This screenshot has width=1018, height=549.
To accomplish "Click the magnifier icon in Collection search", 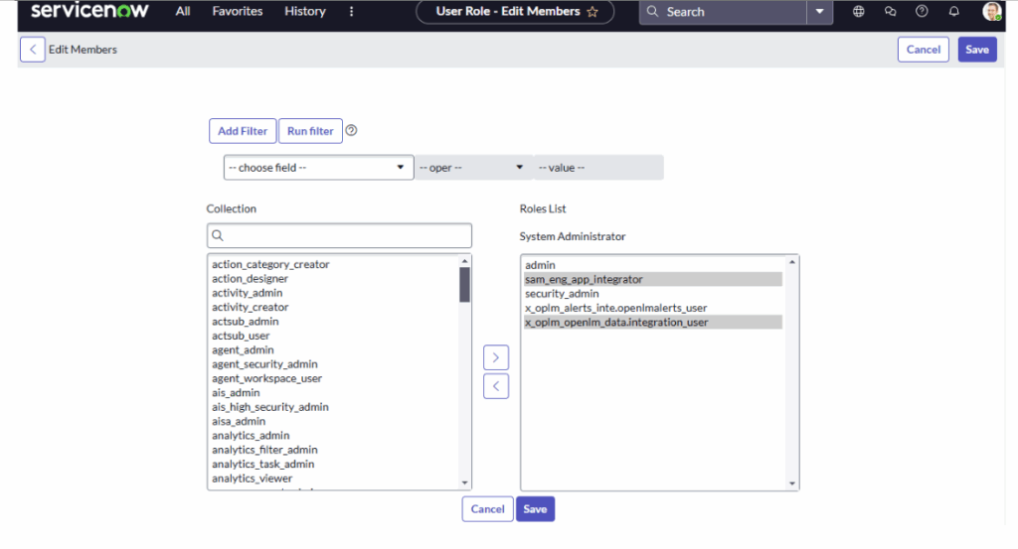I will (218, 235).
